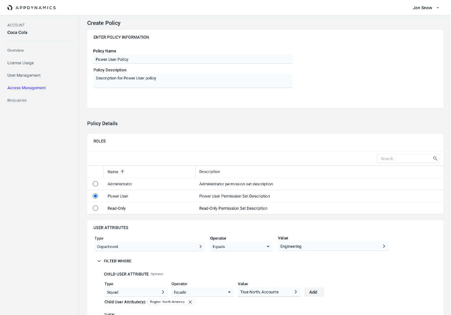Click the Read-Only role name
Image resolution: width=451 pixels, height=315 pixels.
pyautogui.click(x=116, y=208)
